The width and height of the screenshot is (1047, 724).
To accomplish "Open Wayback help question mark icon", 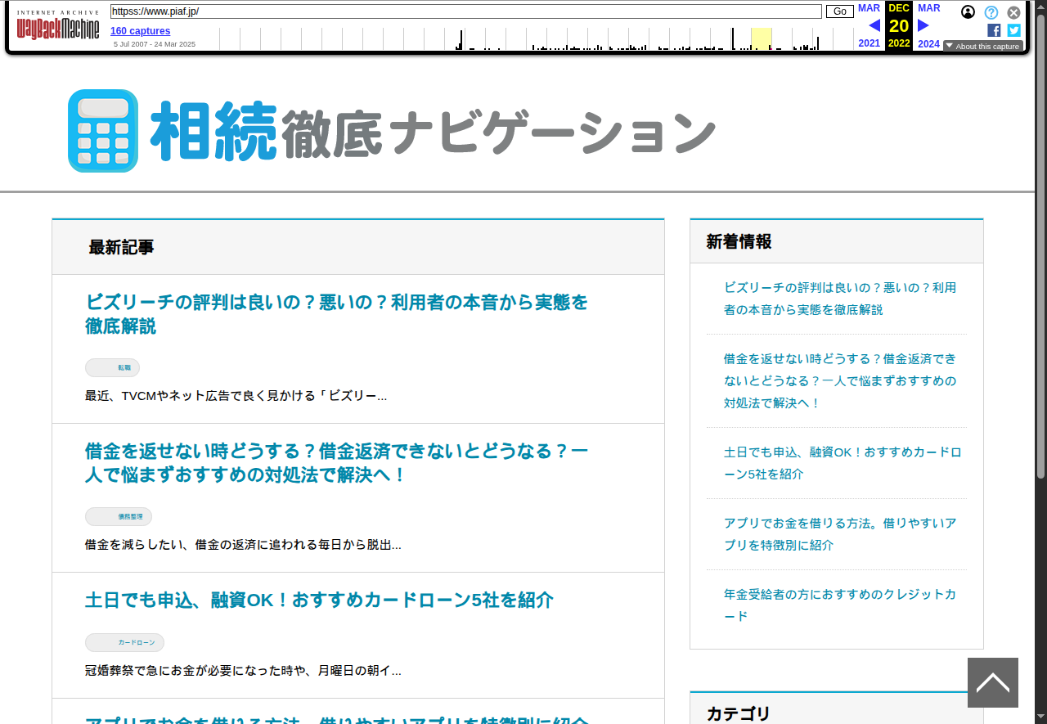I will (x=991, y=12).
